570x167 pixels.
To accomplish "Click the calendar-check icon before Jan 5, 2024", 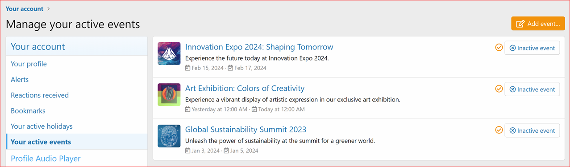I will 226,151.
